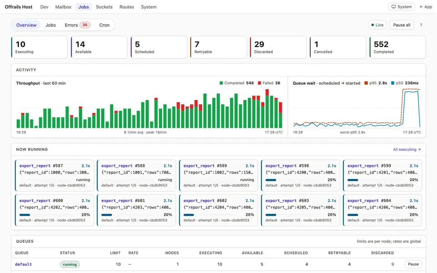Follow the All executing link
437x273 pixels.
(x=407, y=150)
